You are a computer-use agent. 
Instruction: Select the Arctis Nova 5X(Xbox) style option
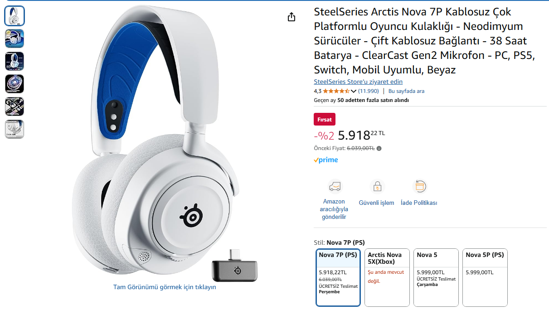tap(387, 277)
